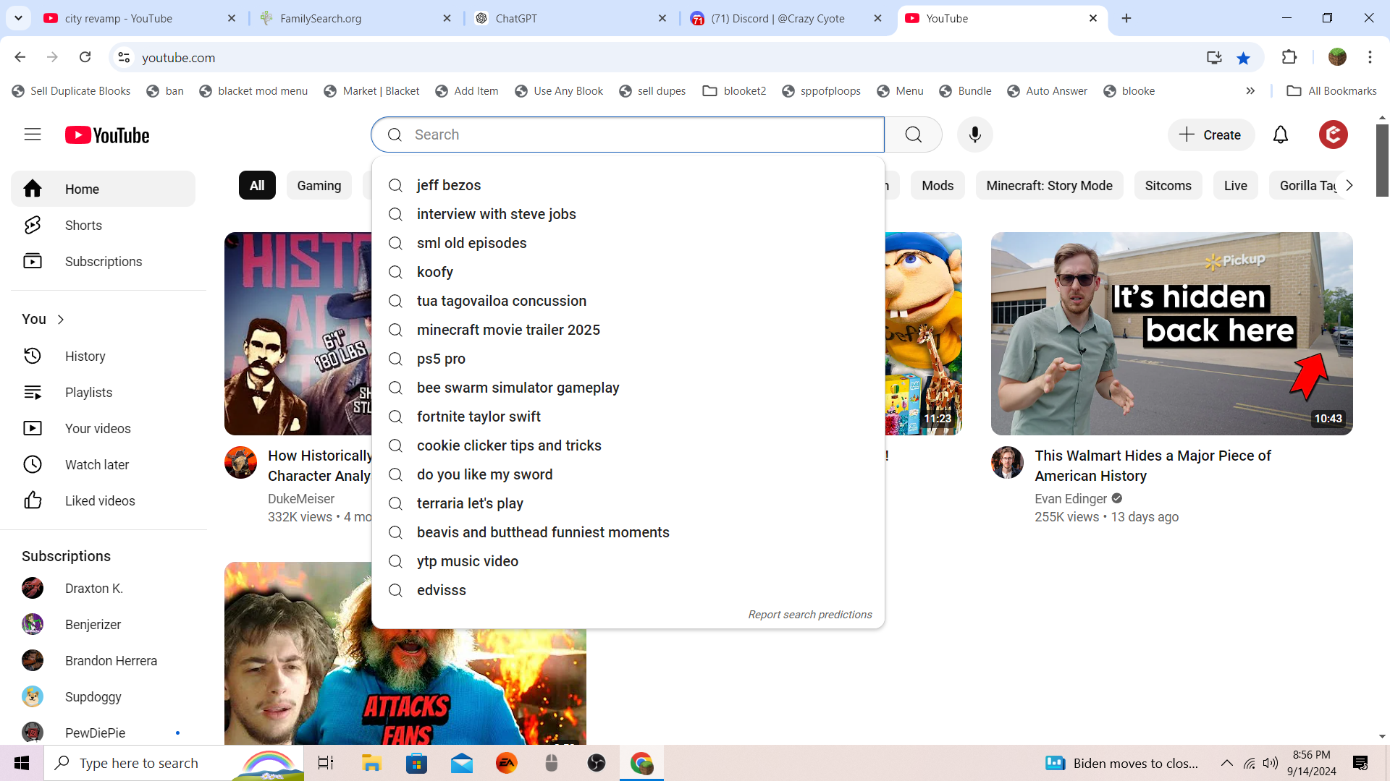The width and height of the screenshot is (1390, 781).
Task: Open the tab search dropdown arrow
Action: 18,18
